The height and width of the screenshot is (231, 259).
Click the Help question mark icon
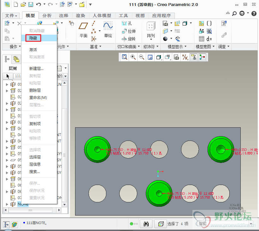pyautogui.click(x=254, y=13)
